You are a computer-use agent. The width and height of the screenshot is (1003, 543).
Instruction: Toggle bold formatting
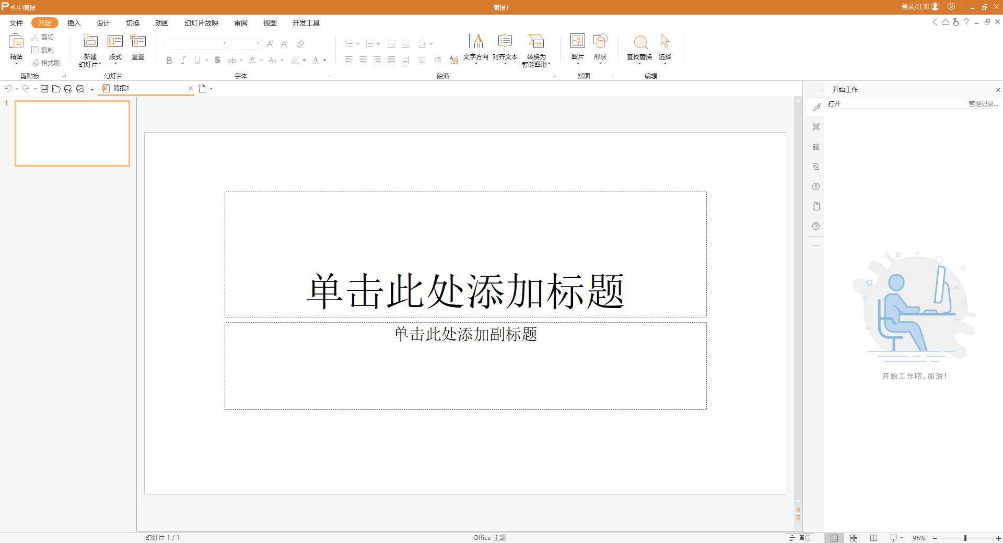coord(169,61)
